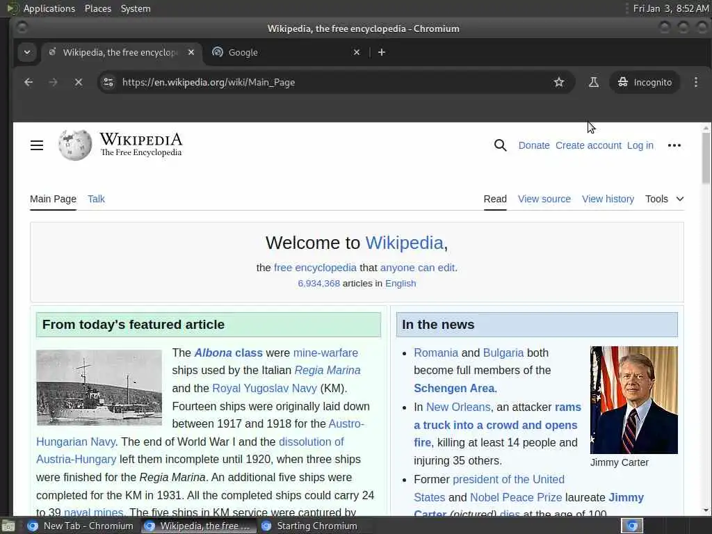Select the Main Page tab

53,199
